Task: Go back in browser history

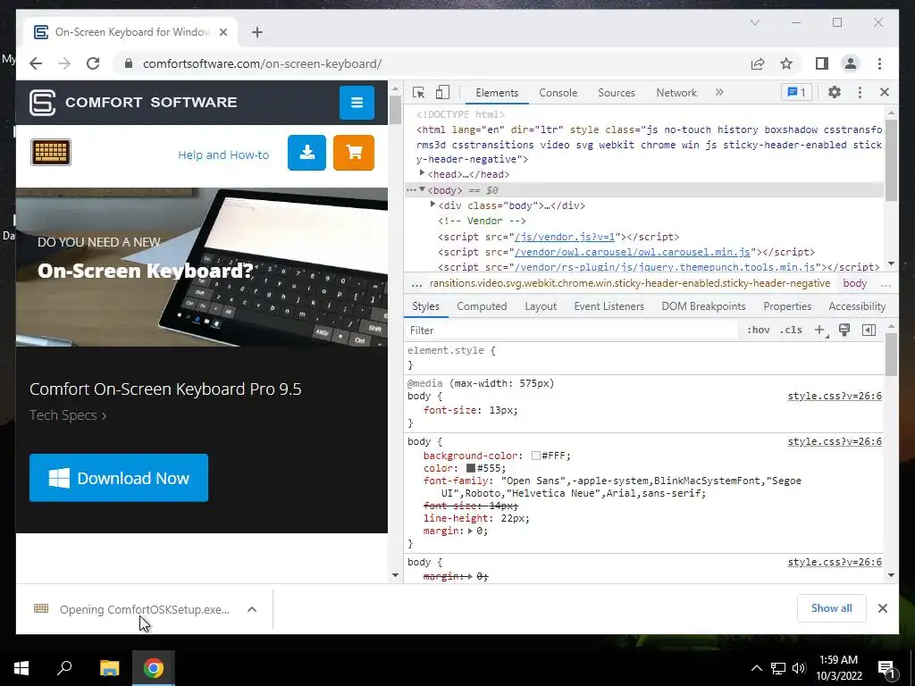Action: click(36, 63)
